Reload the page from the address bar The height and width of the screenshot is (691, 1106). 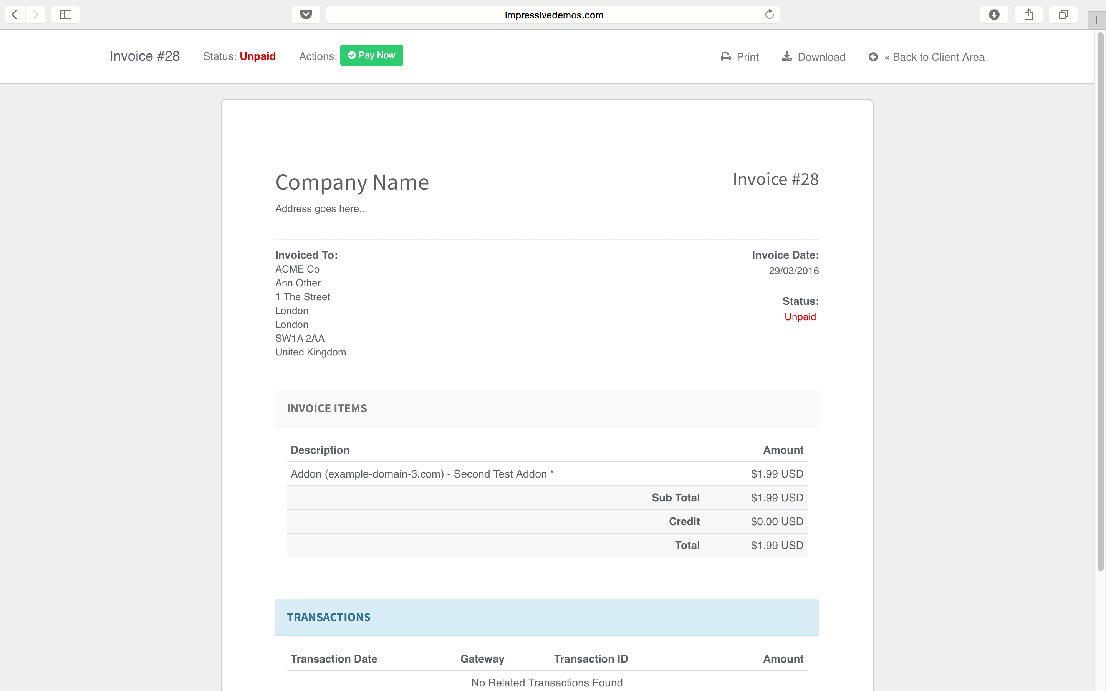point(769,14)
